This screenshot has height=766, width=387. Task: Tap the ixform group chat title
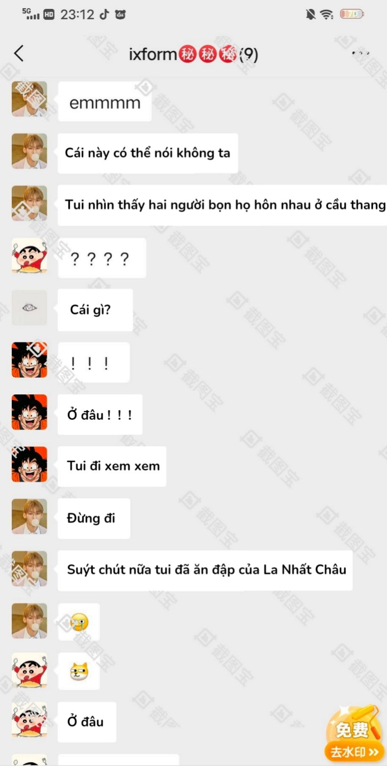point(193,54)
